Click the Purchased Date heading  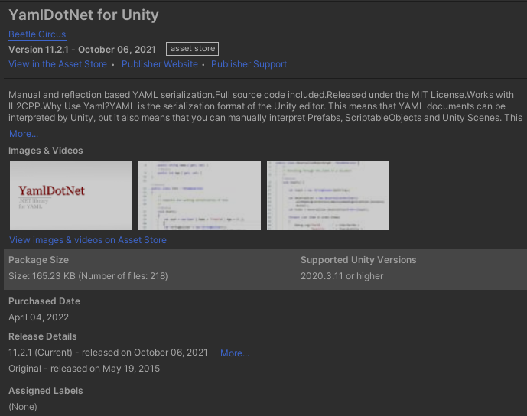[x=44, y=301]
